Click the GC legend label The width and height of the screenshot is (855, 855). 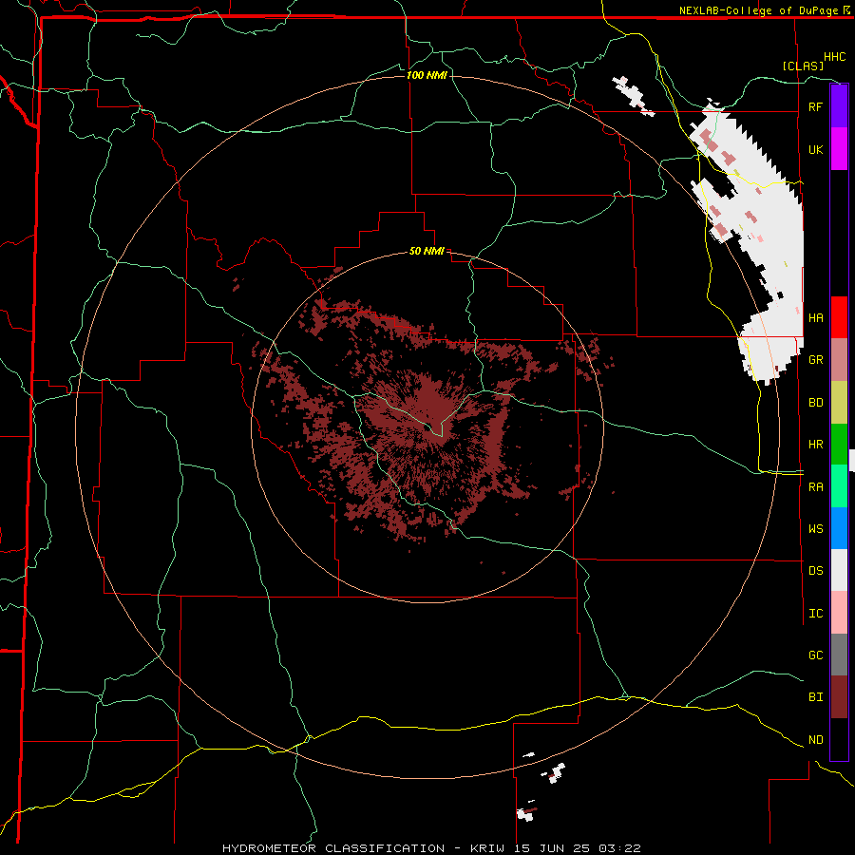click(815, 655)
